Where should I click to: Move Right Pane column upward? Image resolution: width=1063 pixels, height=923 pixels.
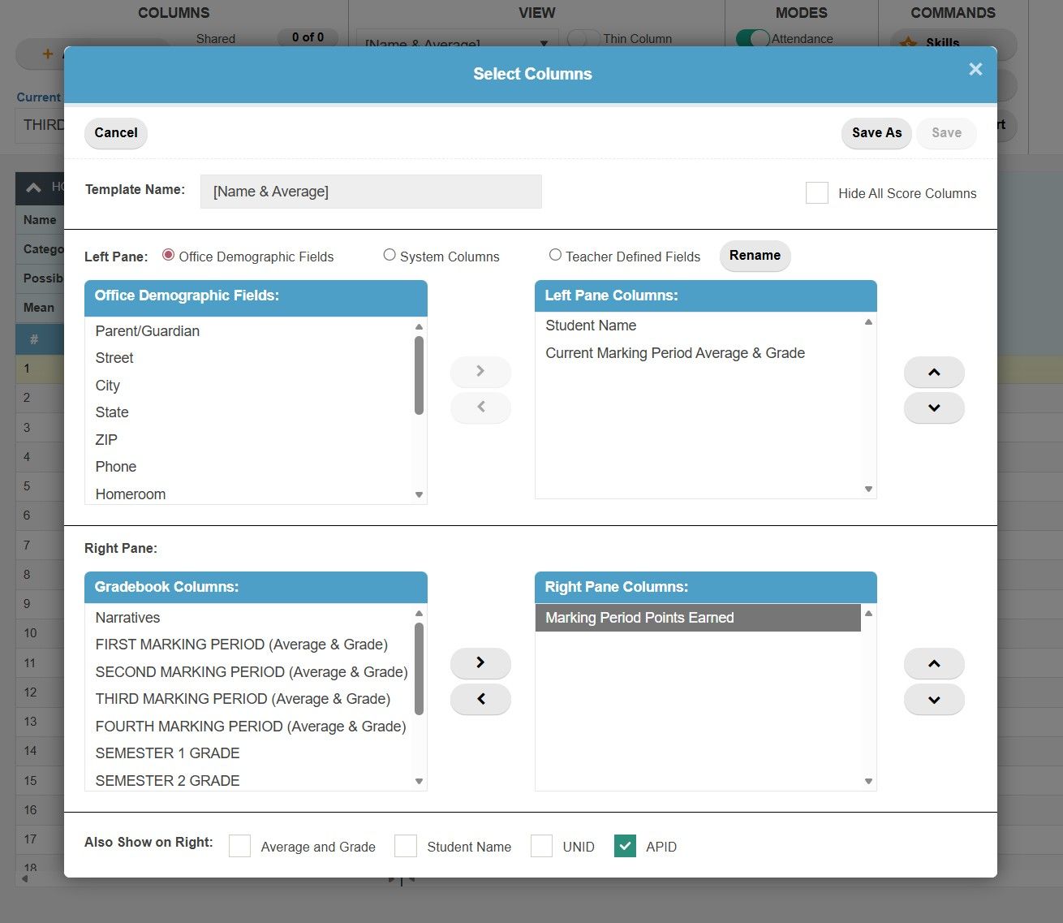coord(933,662)
